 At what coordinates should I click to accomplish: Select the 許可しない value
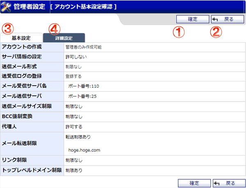[76, 57]
